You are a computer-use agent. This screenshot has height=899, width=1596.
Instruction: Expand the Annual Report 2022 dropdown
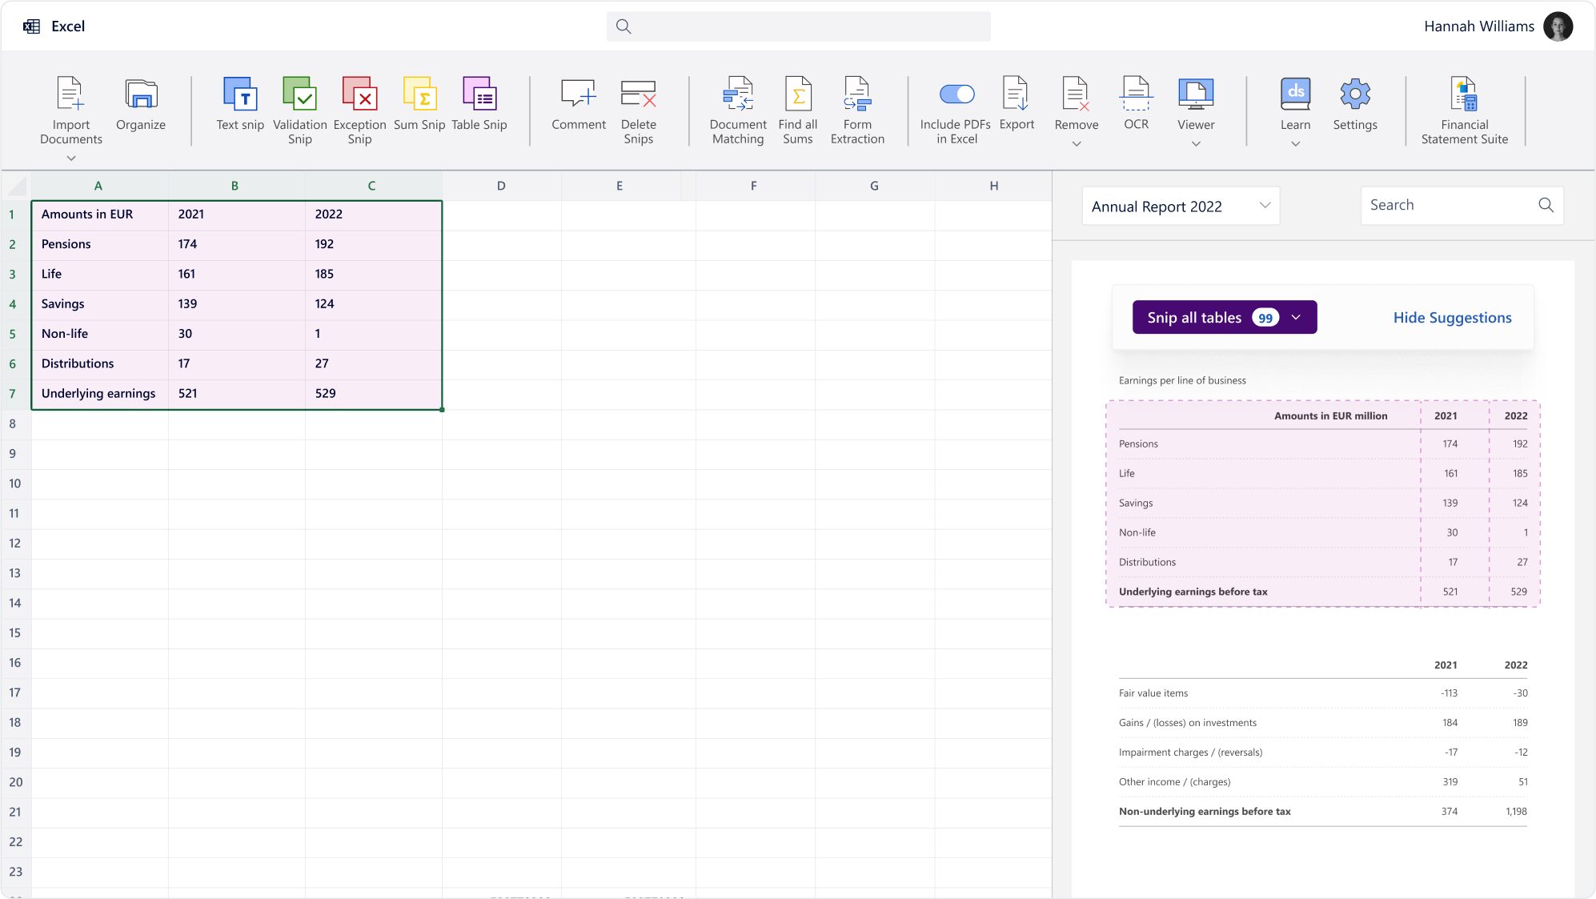click(1265, 206)
